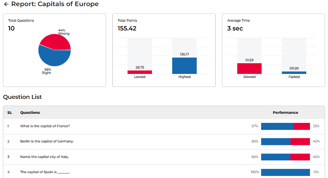Open question 'Berlin is the capital of Germany.'
The image size is (328, 178).
click(47, 142)
